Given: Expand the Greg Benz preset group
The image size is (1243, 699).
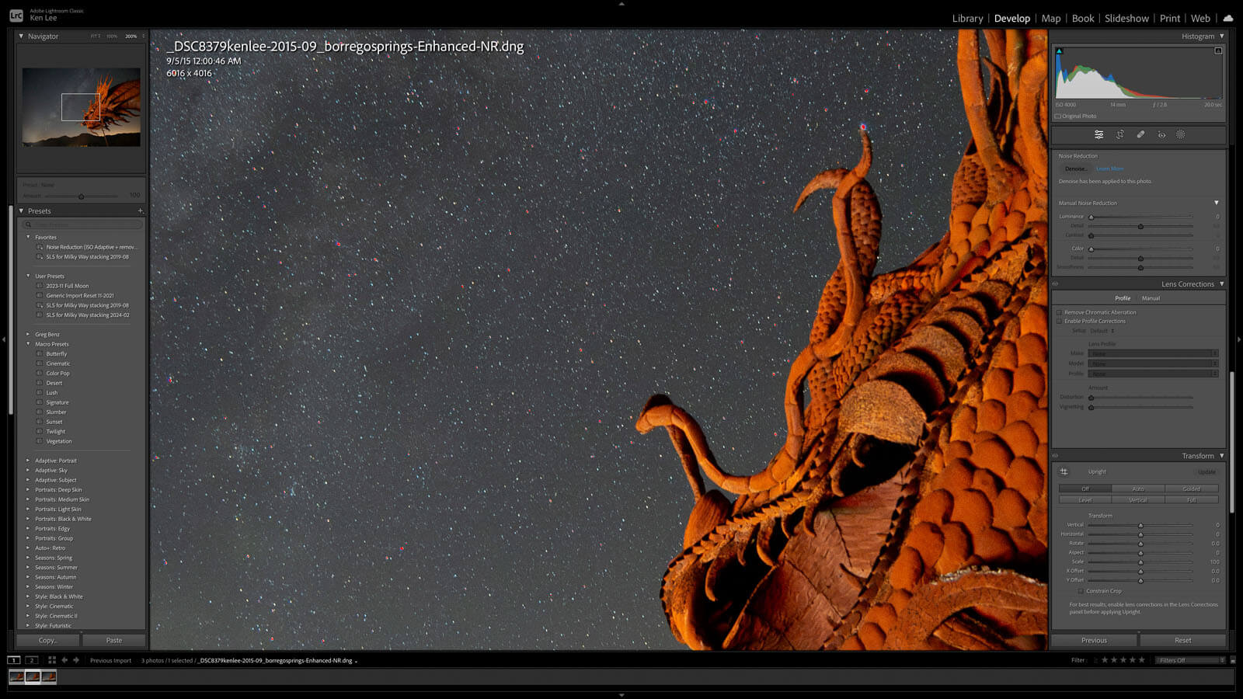Looking at the screenshot, I should (29, 335).
